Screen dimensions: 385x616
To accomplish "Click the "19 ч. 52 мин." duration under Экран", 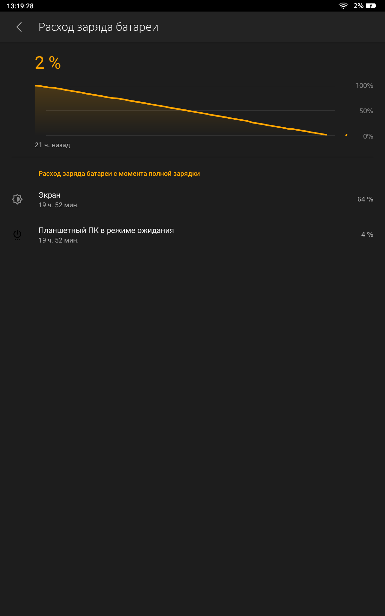I will coord(58,205).
